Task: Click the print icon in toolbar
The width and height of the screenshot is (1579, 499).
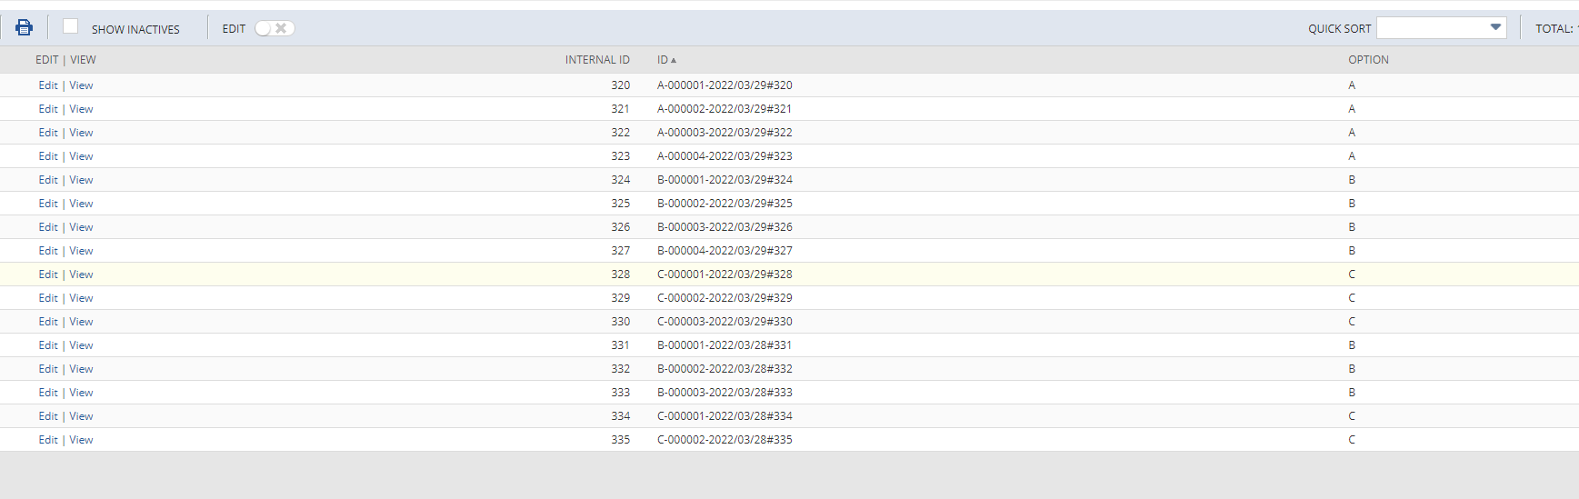Action: (x=25, y=27)
